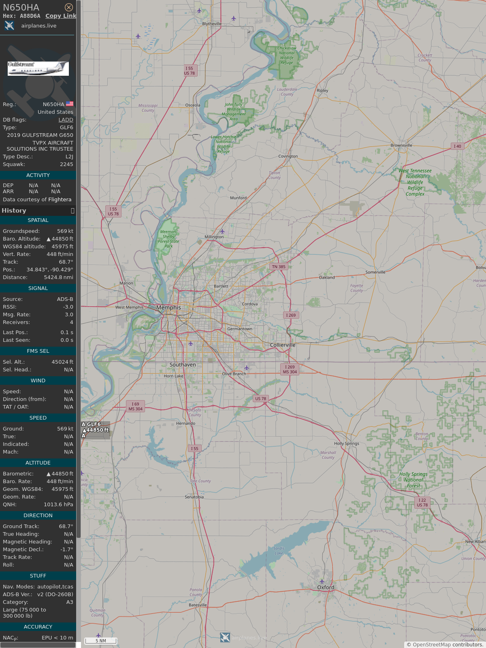Click the Copy Link hyperlink
The image size is (486, 648).
[x=61, y=16]
